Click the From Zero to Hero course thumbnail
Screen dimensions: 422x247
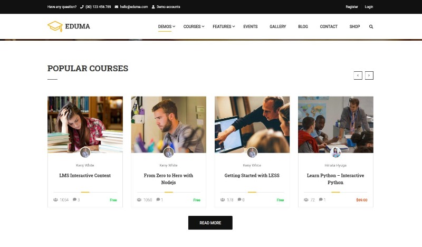click(168, 125)
